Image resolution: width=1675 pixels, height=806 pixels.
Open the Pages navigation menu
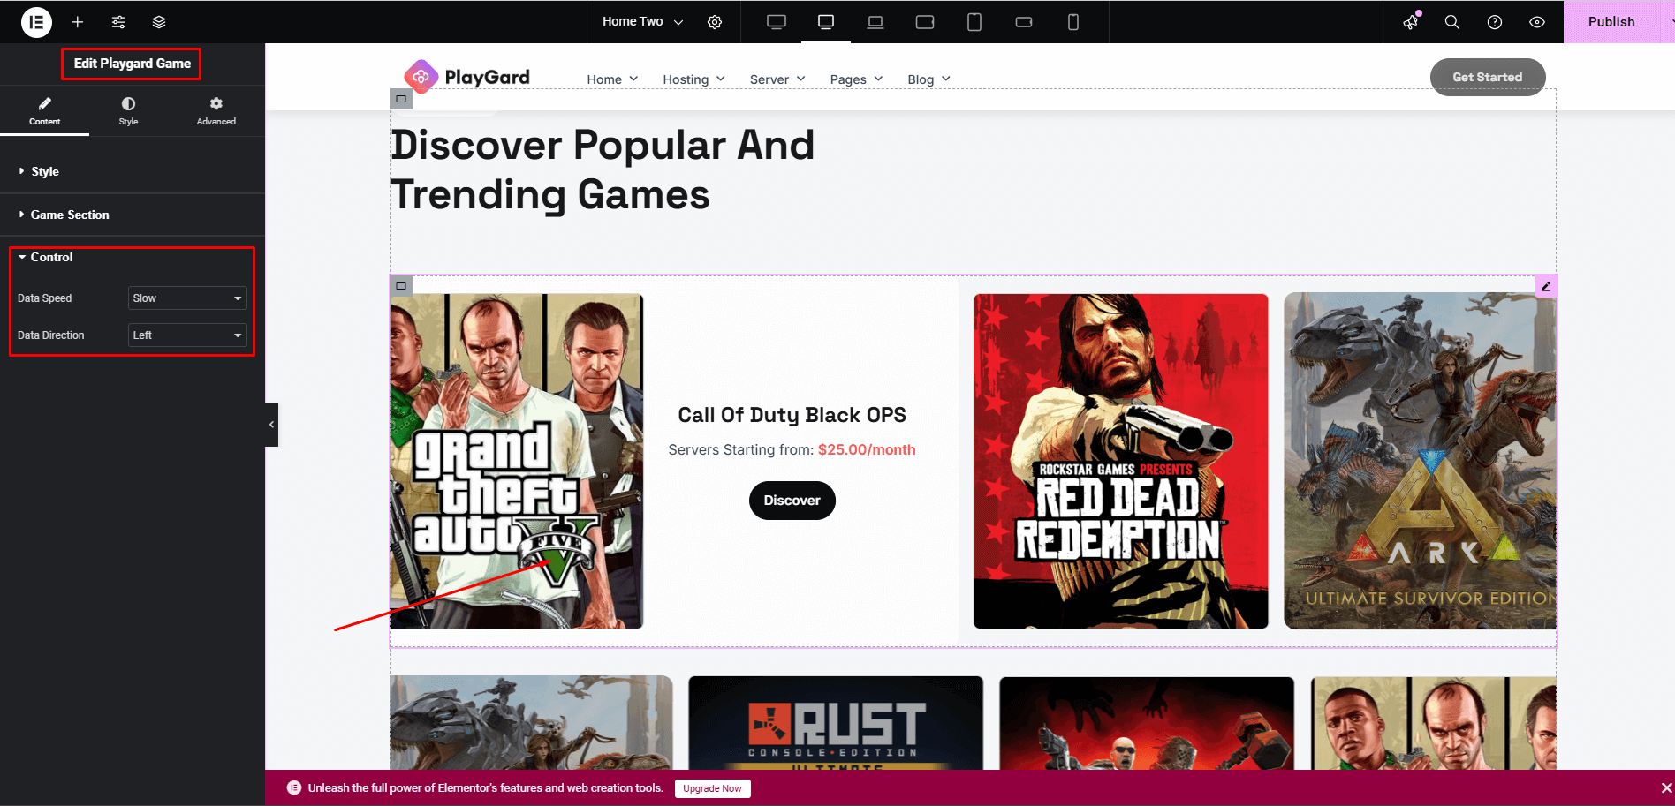856,79
